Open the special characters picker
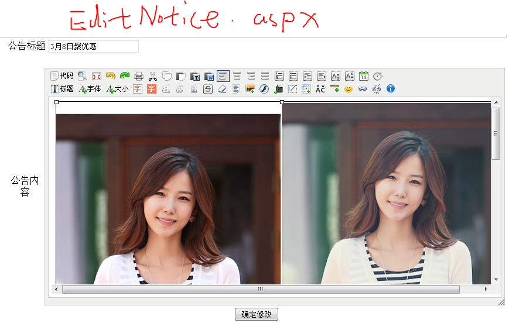This screenshot has height=323, width=509. (x=320, y=89)
